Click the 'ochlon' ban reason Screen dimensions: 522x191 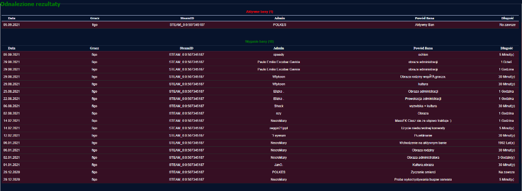[x=423, y=55]
